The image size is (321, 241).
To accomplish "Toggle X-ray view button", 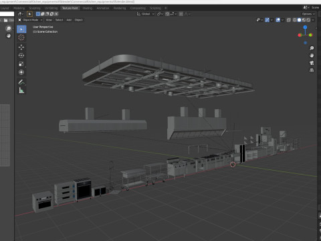I will click(x=289, y=20).
